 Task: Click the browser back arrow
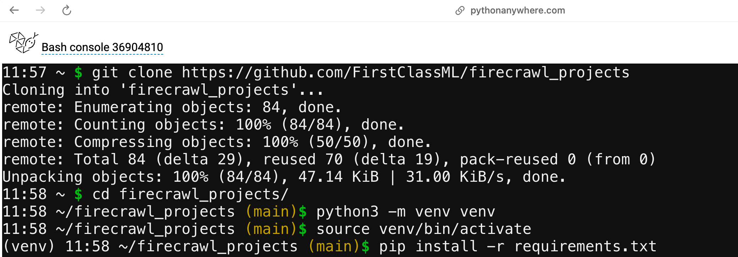click(x=14, y=10)
